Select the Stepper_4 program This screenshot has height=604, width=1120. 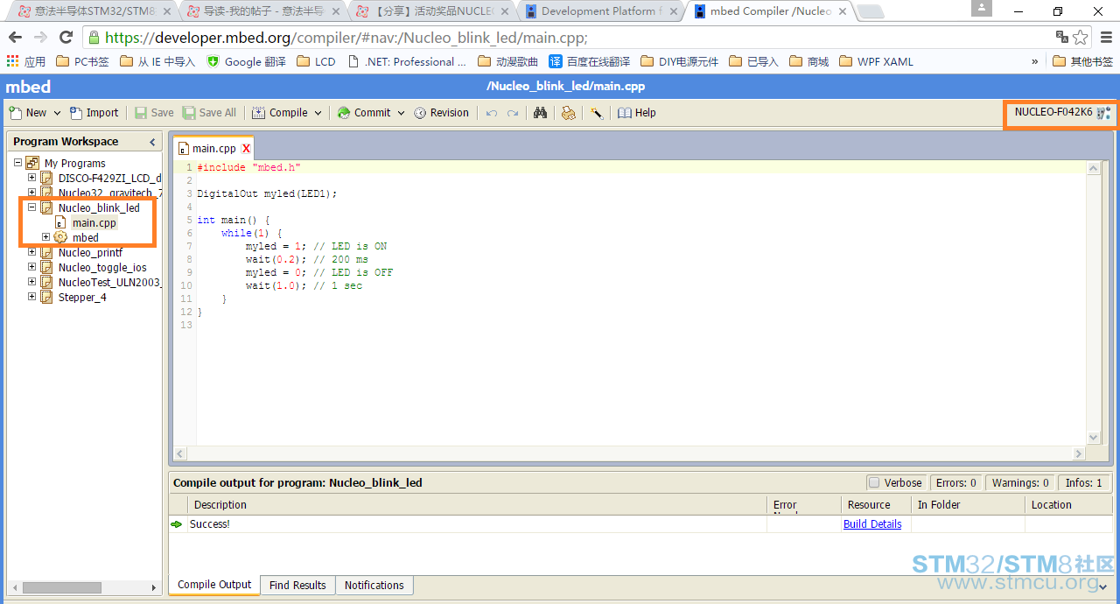[82, 298]
